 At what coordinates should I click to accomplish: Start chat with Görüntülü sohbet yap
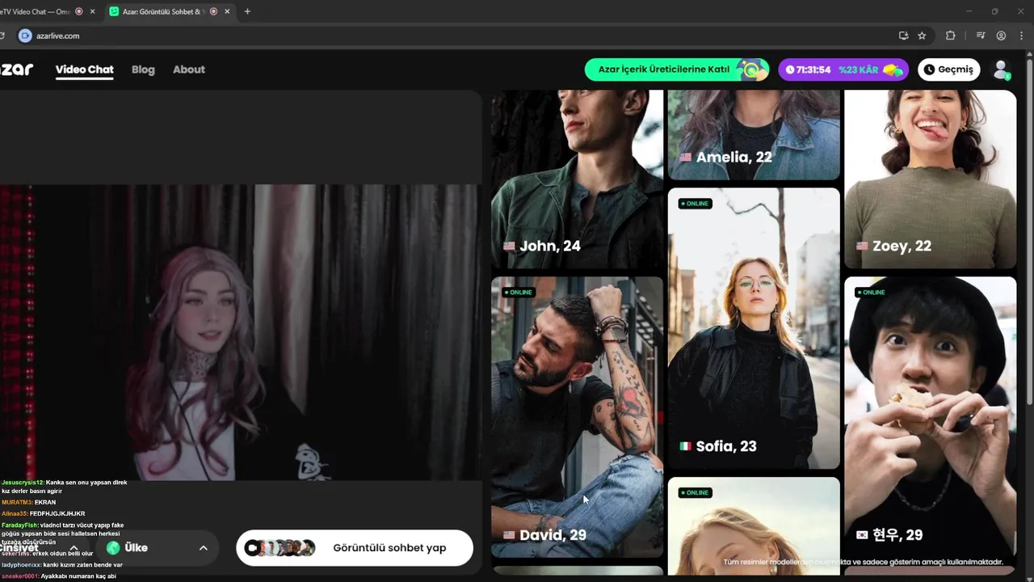(354, 548)
